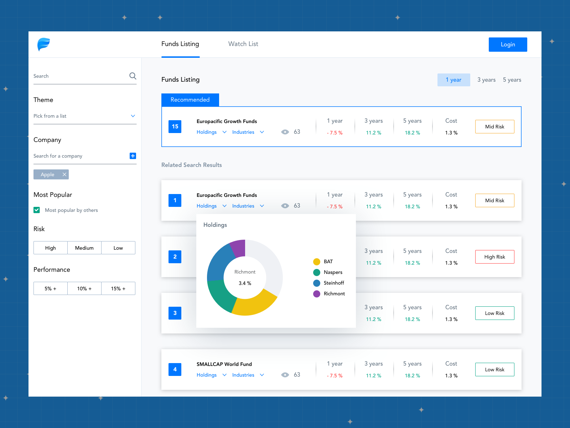Click the Mid Risk button on the recommended fund
570x428 pixels.
pyautogui.click(x=494, y=126)
